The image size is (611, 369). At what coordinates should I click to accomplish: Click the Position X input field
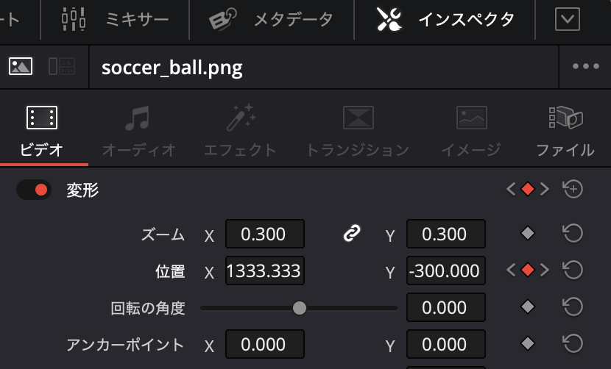click(264, 271)
